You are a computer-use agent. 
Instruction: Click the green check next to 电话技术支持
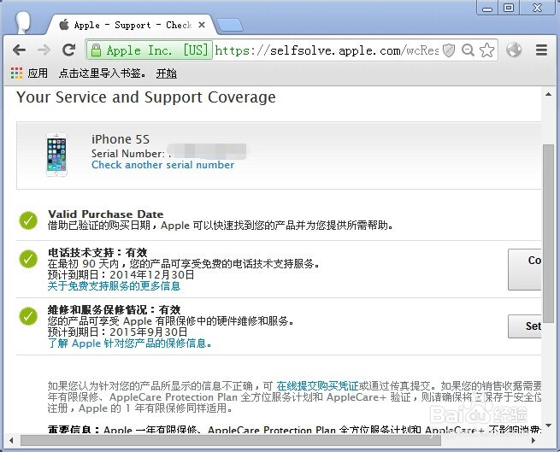(x=28, y=259)
